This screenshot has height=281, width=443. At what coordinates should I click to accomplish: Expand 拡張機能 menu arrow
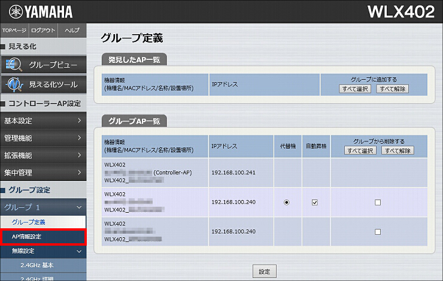(x=80, y=155)
